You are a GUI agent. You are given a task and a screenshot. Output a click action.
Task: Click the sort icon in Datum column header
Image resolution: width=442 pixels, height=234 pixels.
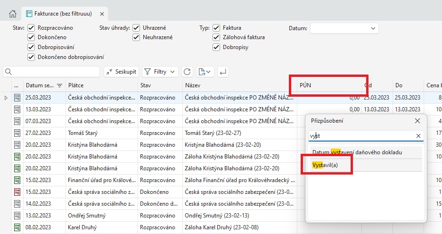(60, 85)
